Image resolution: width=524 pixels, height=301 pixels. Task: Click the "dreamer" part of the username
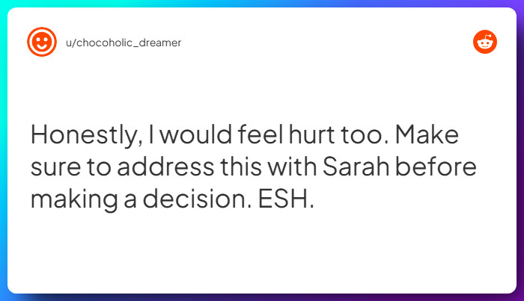pos(159,43)
